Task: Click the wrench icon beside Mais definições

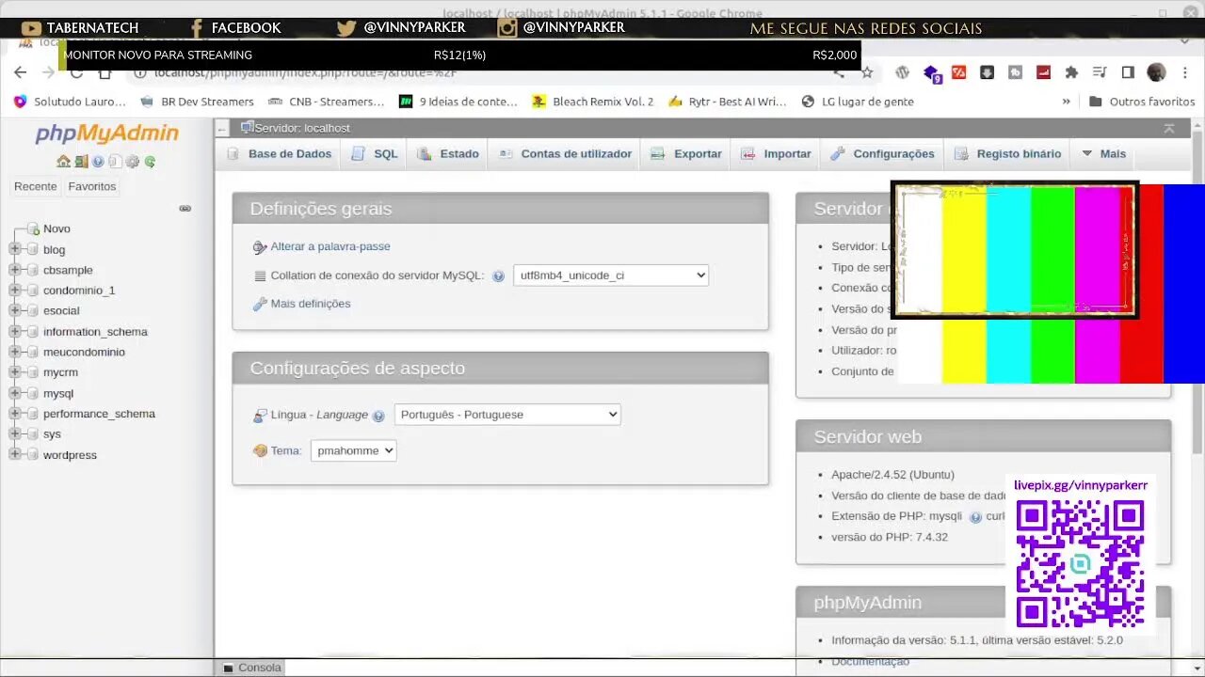Action: pyautogui.click(x=260, y=304)
